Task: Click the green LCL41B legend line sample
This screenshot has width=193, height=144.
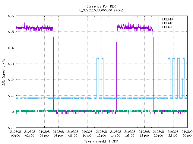Action: [x=179, y=23]
